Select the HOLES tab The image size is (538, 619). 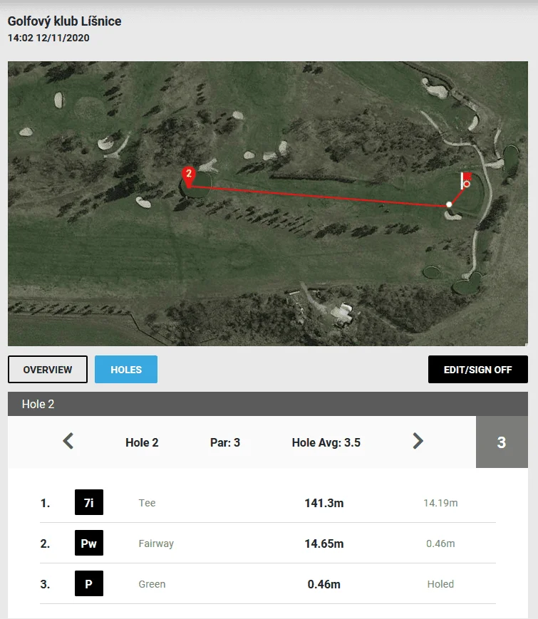point(126,370)
